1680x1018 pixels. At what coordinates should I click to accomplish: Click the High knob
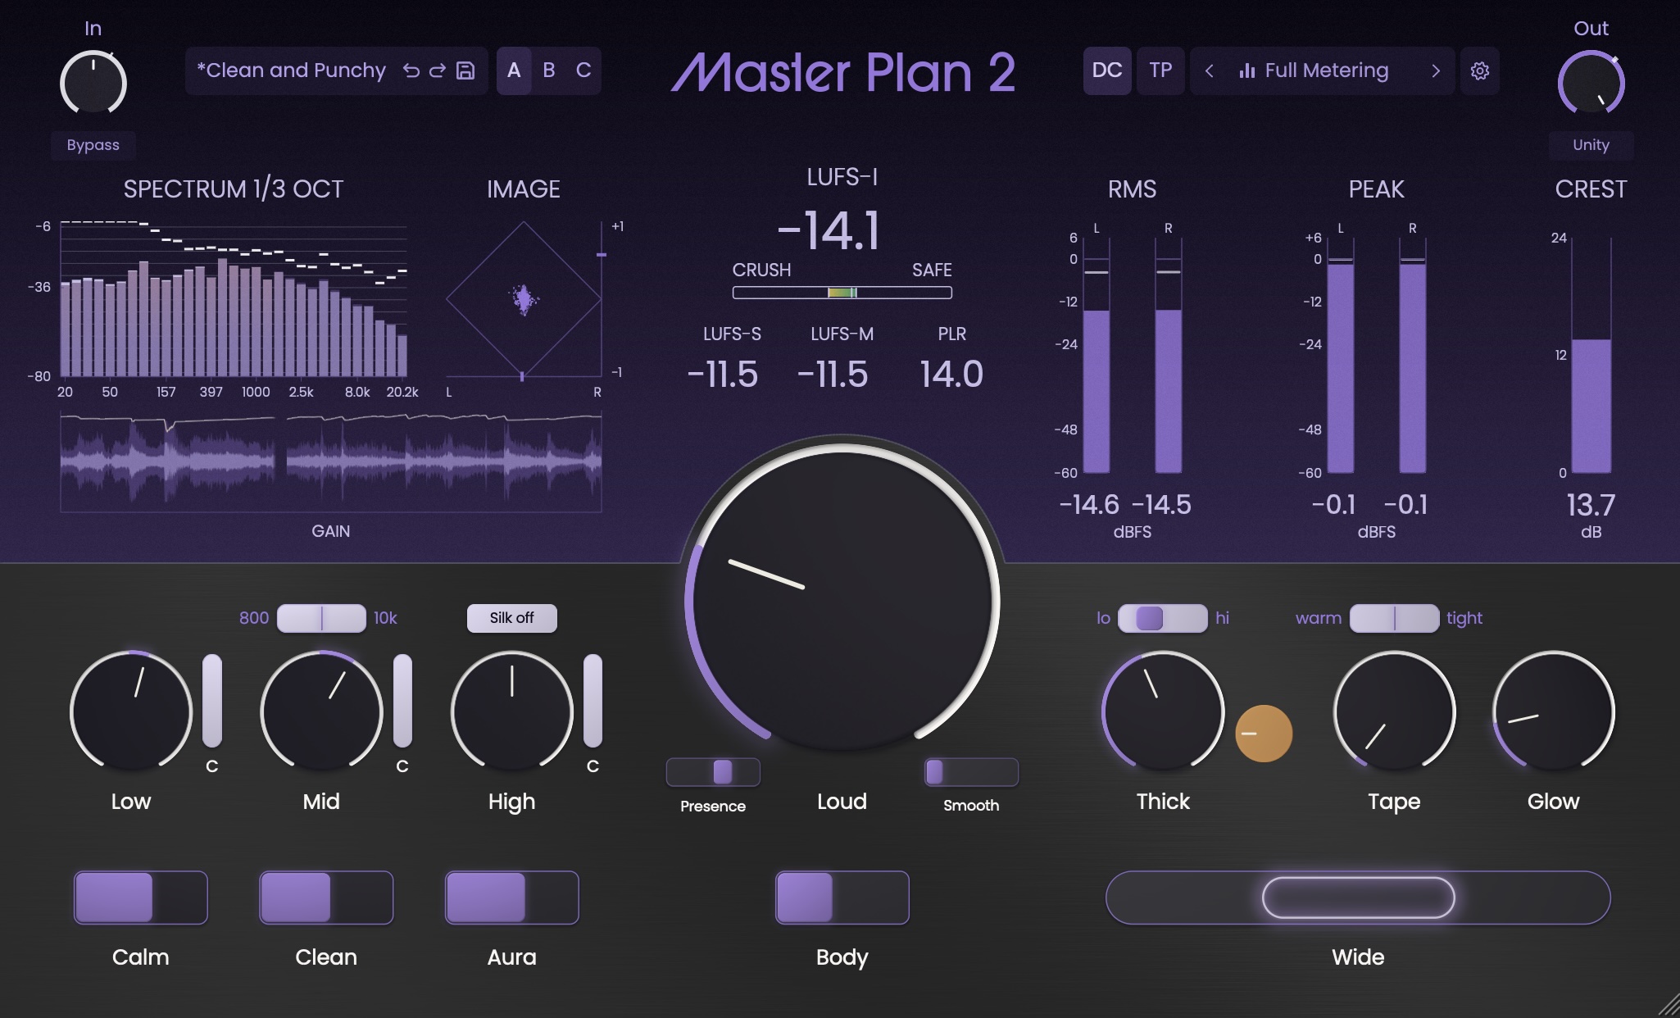(x=511, y=711)
